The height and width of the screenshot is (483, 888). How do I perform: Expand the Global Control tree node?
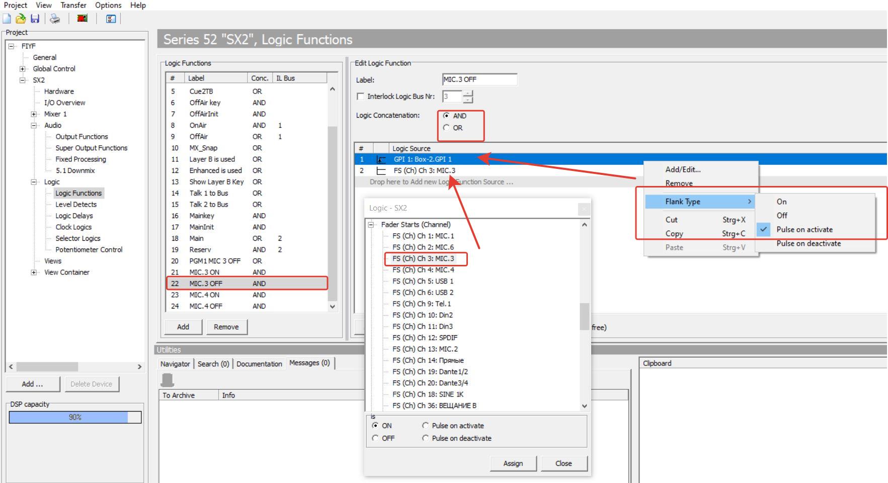pos(22,69)
